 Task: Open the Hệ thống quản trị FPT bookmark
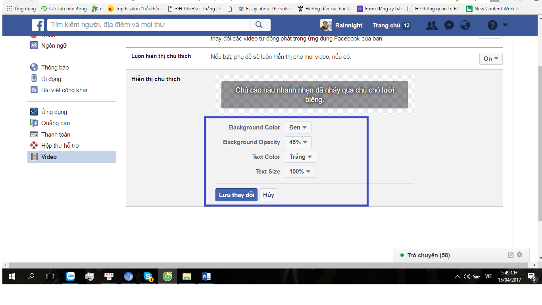[434, 8]
